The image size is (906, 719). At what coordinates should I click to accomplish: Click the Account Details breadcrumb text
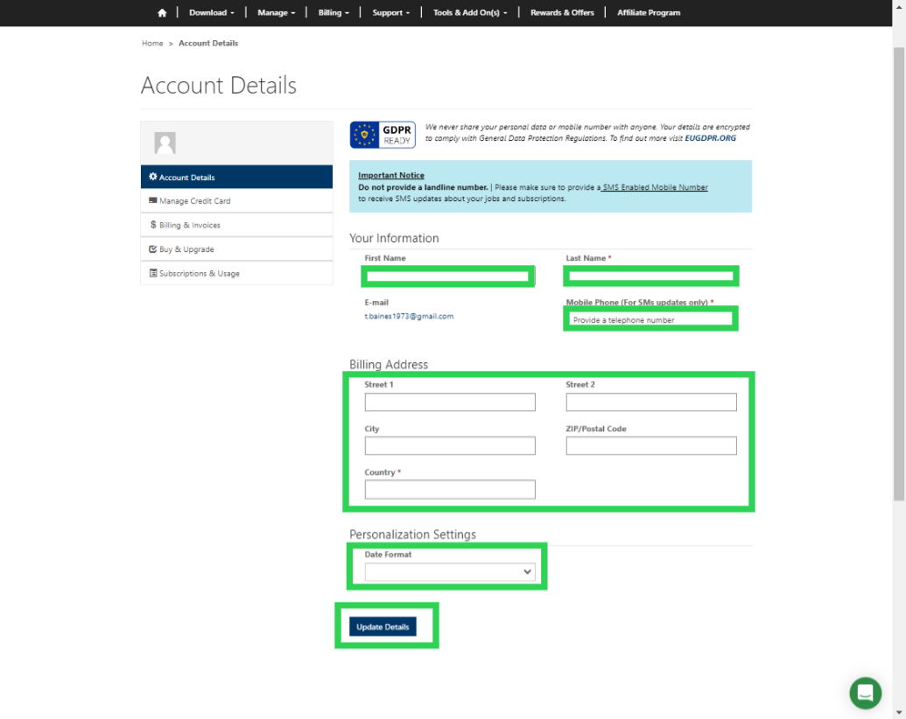(208, 44)
